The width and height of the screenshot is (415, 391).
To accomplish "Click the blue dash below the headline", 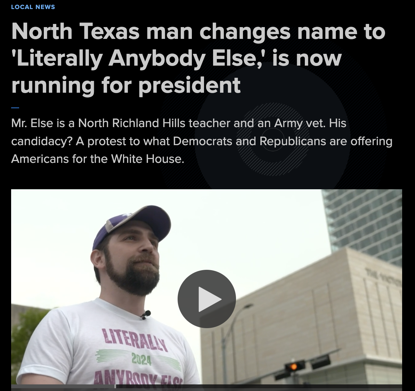I will tap(15, 108).
